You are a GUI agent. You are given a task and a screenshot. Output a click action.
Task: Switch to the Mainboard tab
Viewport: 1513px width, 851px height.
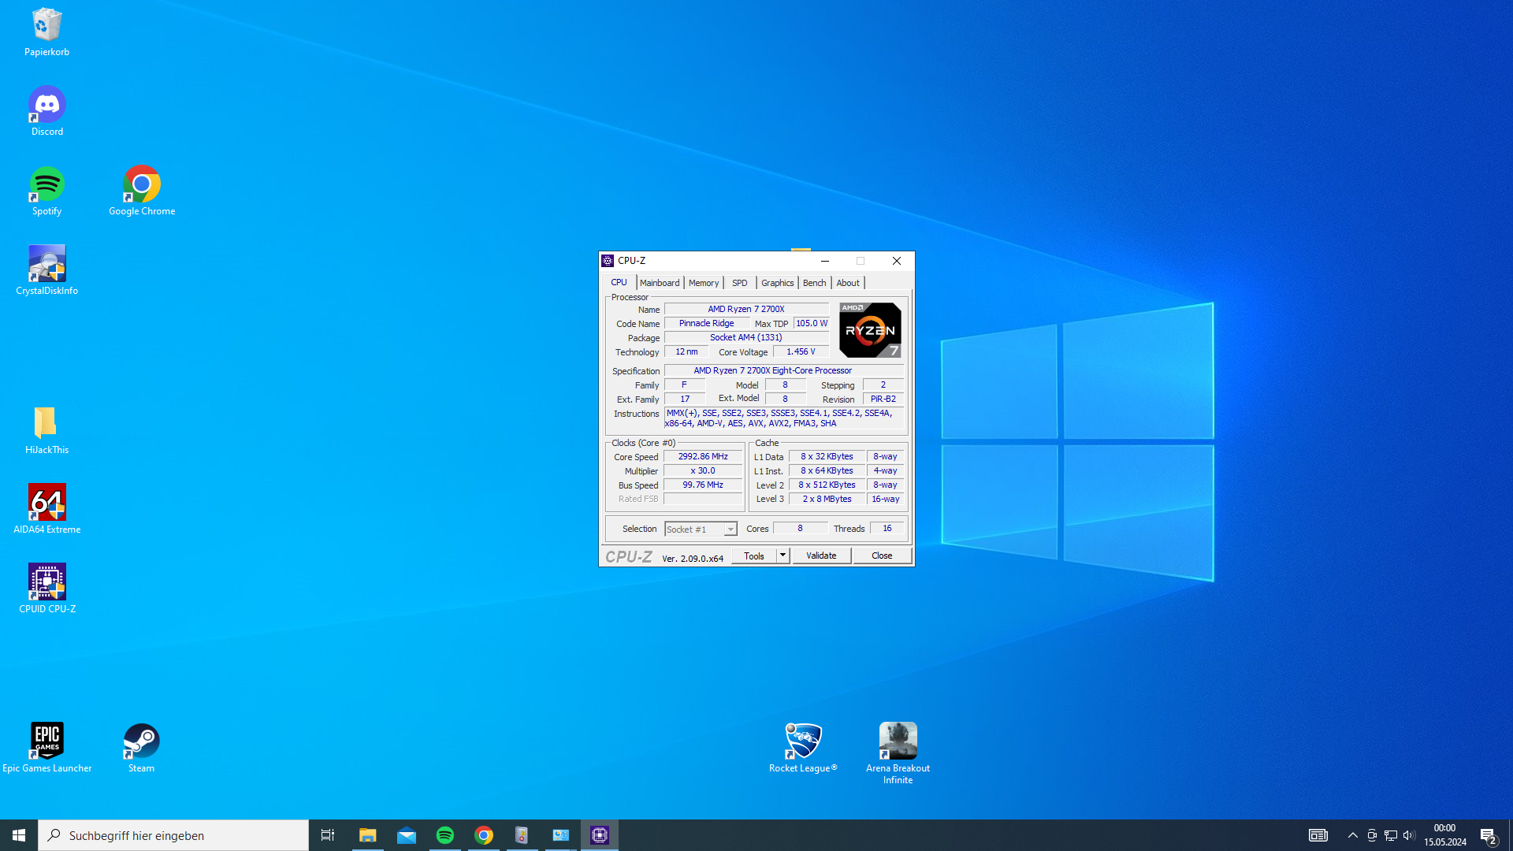coord(659,283)
